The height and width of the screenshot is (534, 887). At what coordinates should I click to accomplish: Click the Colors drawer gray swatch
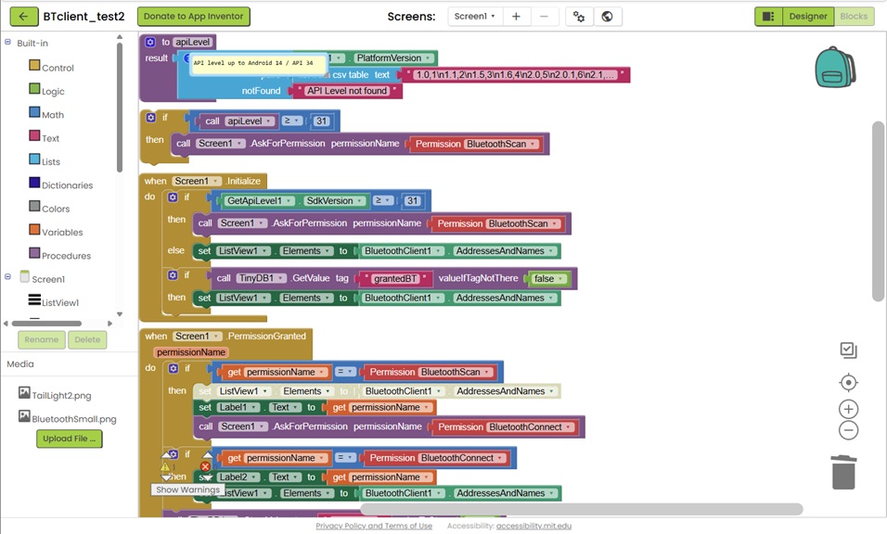pos(34,208)
